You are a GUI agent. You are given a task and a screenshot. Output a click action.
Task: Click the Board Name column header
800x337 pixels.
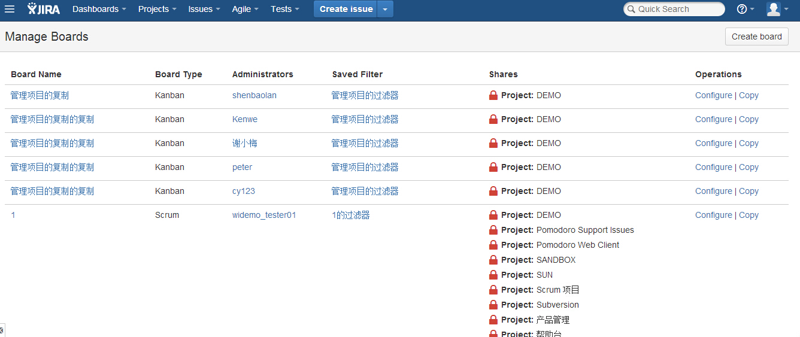36,74
